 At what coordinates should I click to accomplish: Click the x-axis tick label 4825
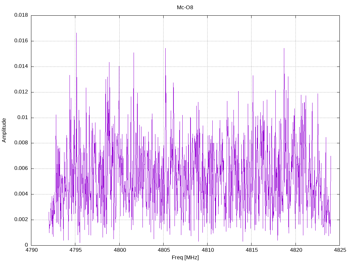(x=340, y=250)
